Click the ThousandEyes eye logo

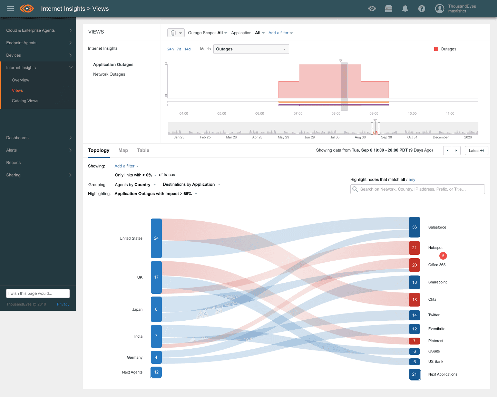click(27, 9)
